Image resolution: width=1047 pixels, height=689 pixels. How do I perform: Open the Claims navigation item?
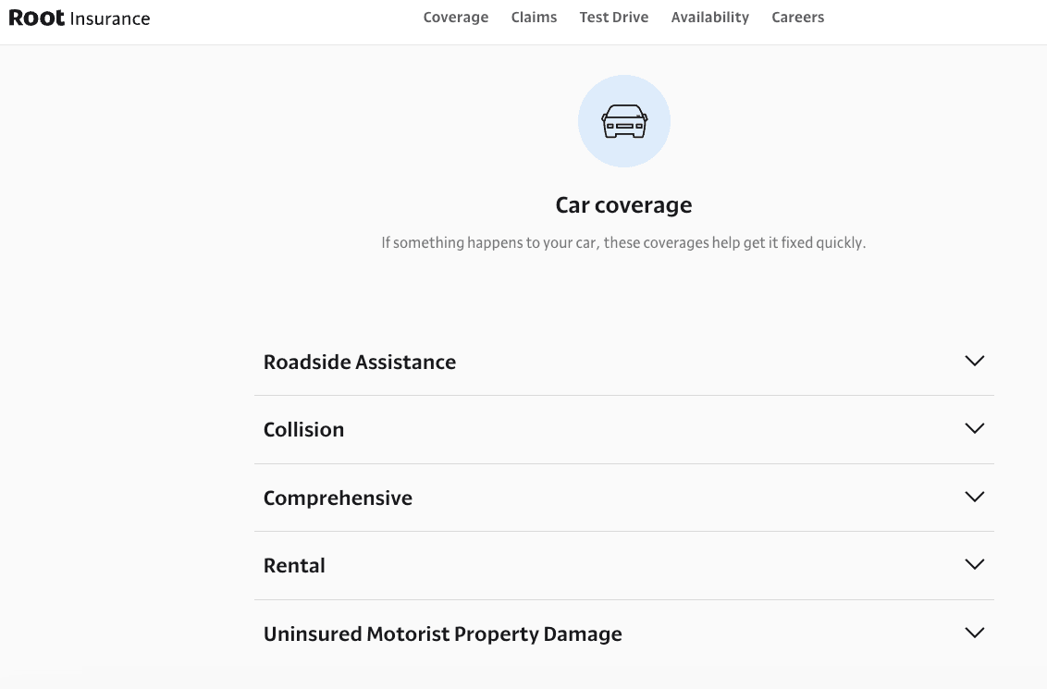pos(534,17)
